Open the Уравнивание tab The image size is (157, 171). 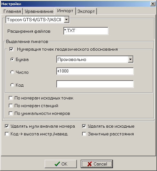39,11
